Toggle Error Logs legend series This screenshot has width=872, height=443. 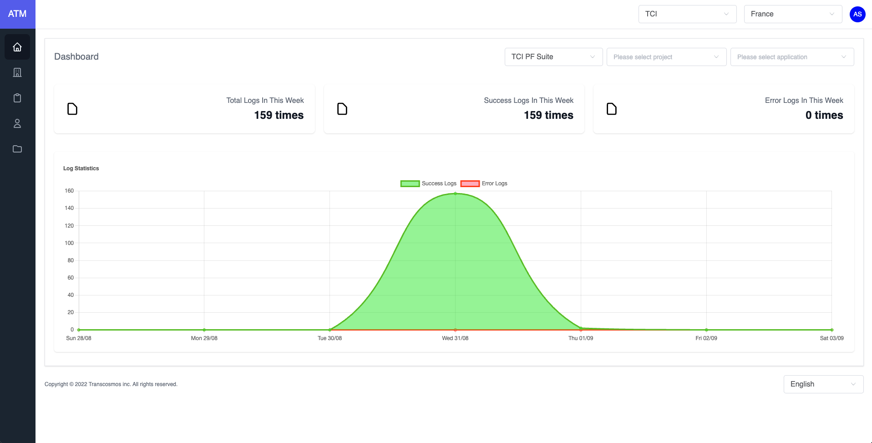[x=484, y=183]
